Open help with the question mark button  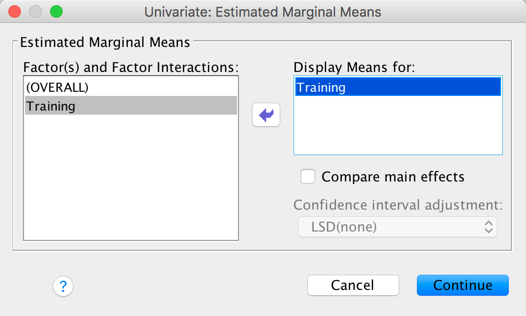(x=63, y=286)
